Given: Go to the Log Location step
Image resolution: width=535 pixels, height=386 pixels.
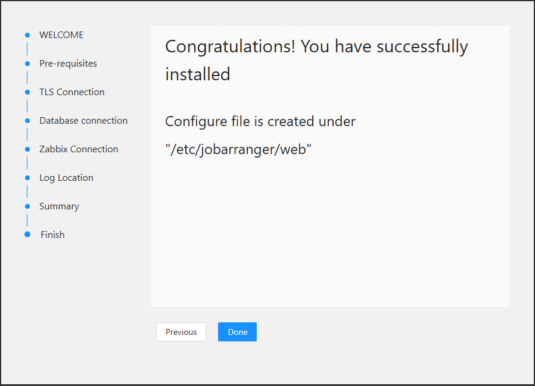Looking at the screenshot, I should (67, 178).
